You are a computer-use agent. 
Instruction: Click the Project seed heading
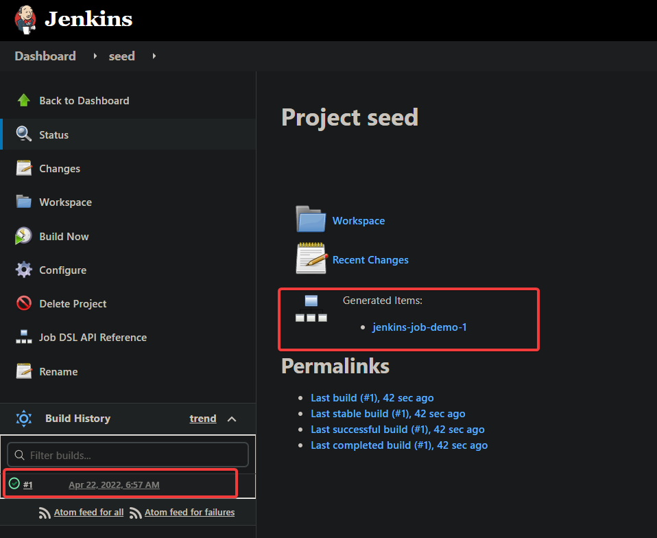point(350,117)
